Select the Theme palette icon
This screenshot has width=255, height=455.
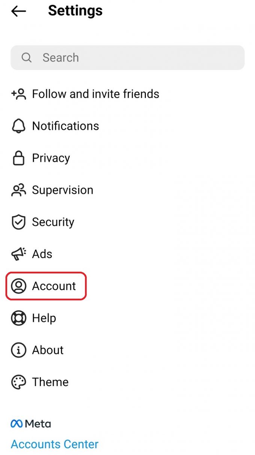18,382
